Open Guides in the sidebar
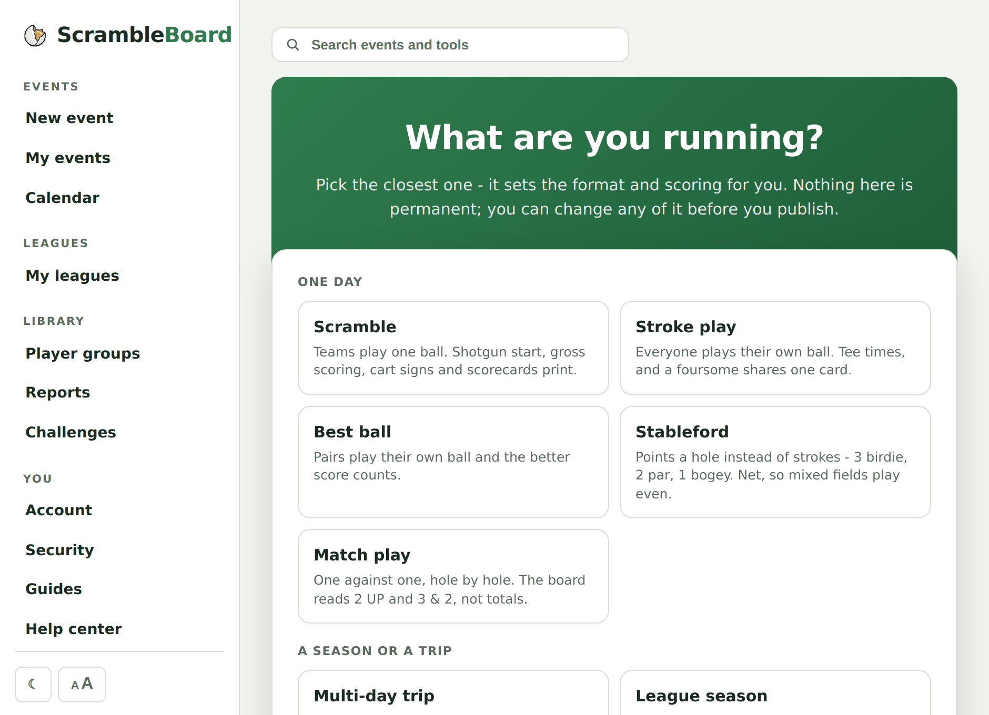The height and width of the screenshot is (715, 989). tap(54, 589)
